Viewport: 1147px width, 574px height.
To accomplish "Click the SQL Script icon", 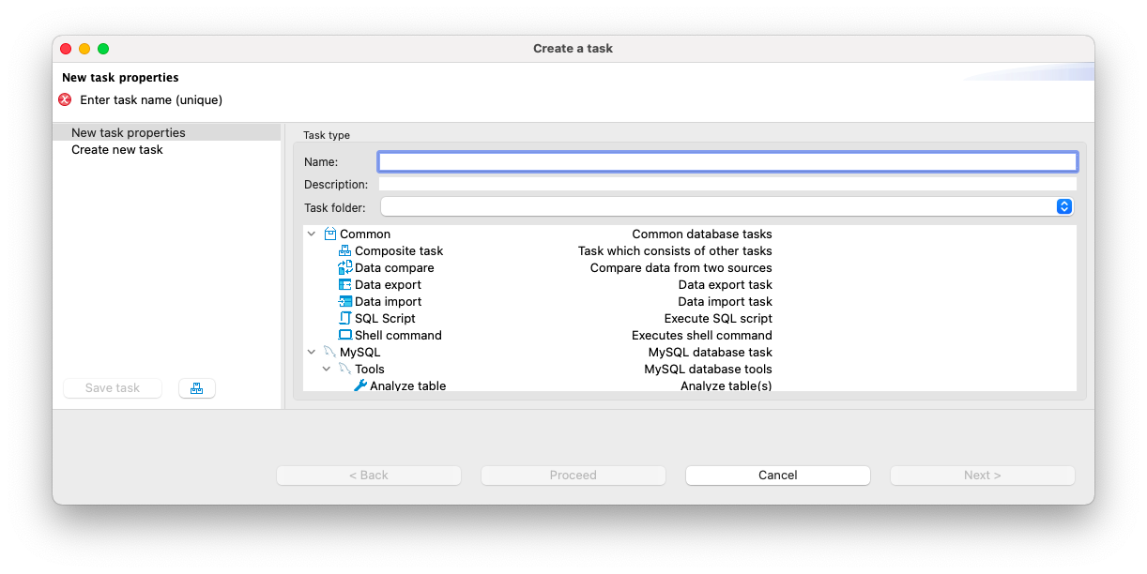I will pyautogui.click(x=344, y=319).
